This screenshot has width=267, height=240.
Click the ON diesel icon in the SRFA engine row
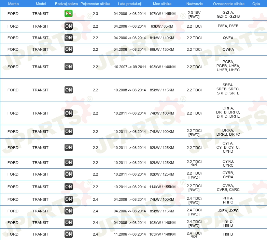point(69,90)
